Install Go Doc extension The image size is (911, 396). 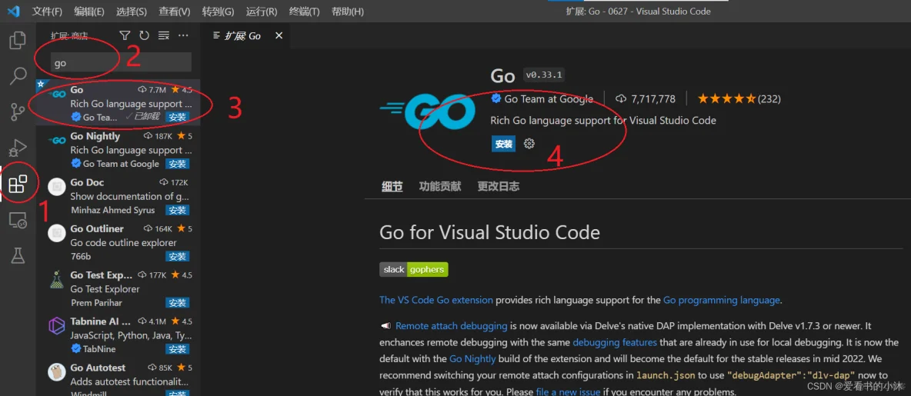[x=178, y=210]
